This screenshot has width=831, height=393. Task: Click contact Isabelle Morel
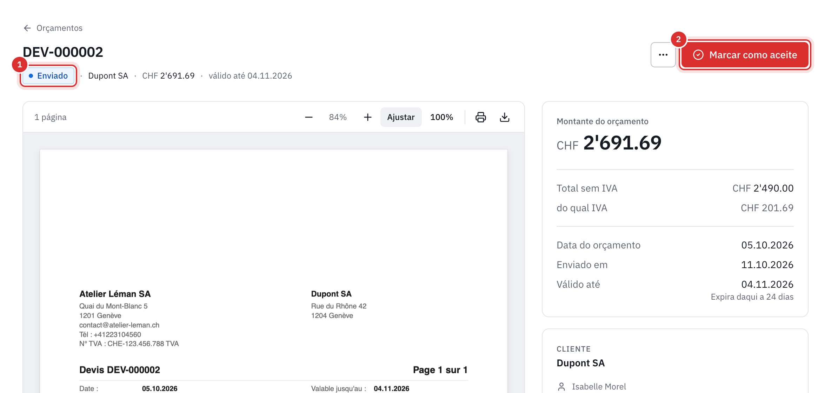(599, 387)
